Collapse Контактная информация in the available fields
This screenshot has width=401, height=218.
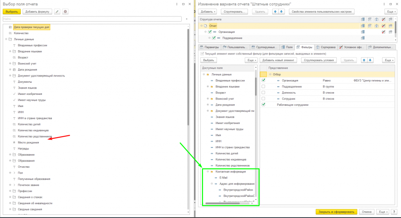[208, 172]
